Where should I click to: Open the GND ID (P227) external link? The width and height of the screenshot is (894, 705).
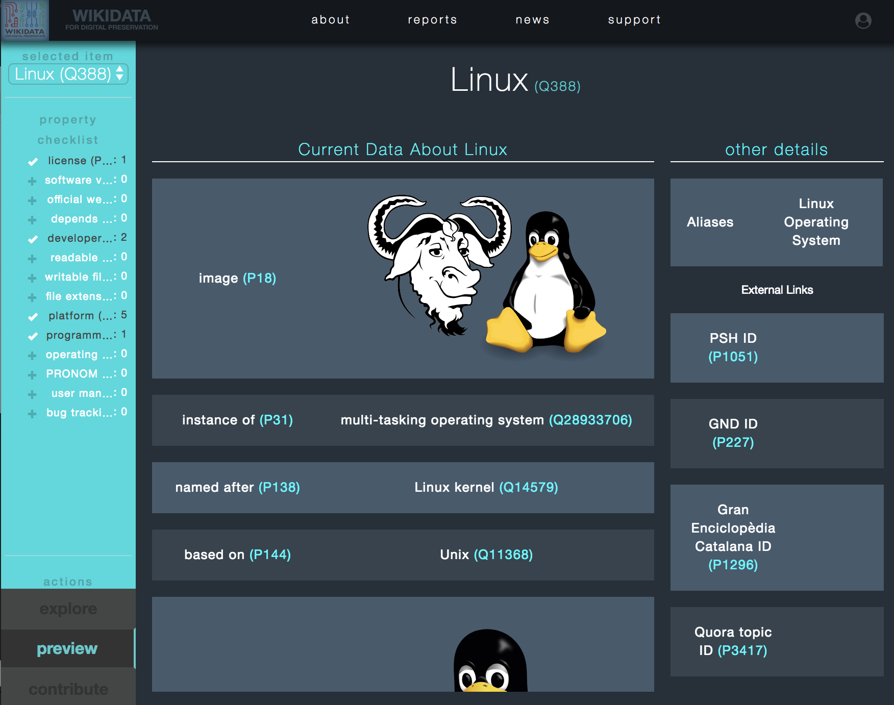[733, 433]
